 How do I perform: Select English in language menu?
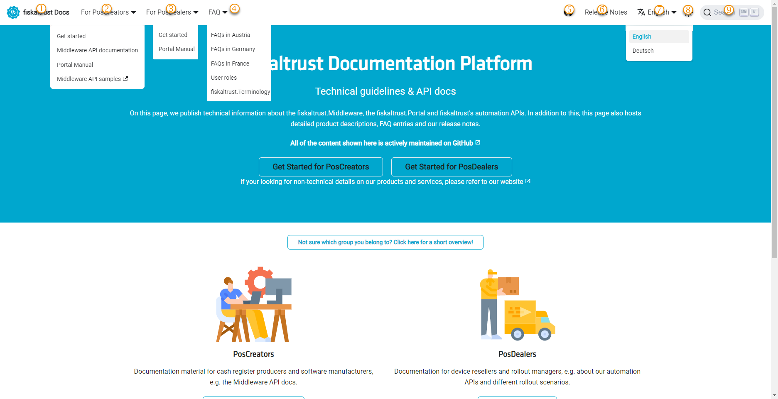pos(659,37)
